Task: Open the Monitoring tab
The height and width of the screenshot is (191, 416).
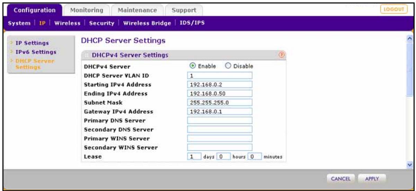Action: [x=87, y=10]
